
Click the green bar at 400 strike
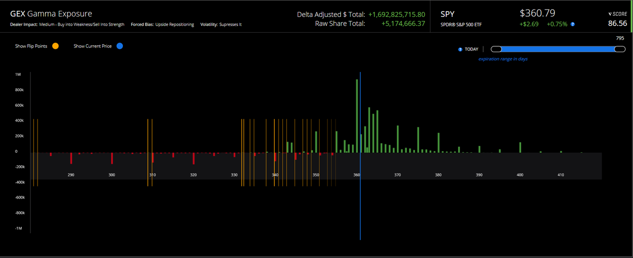tap(520, 147)
